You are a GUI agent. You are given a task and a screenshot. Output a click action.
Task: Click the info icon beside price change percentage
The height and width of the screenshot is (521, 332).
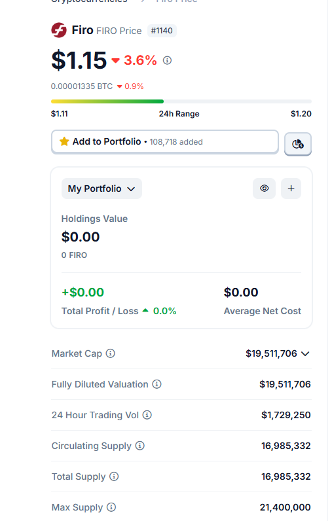167,60
